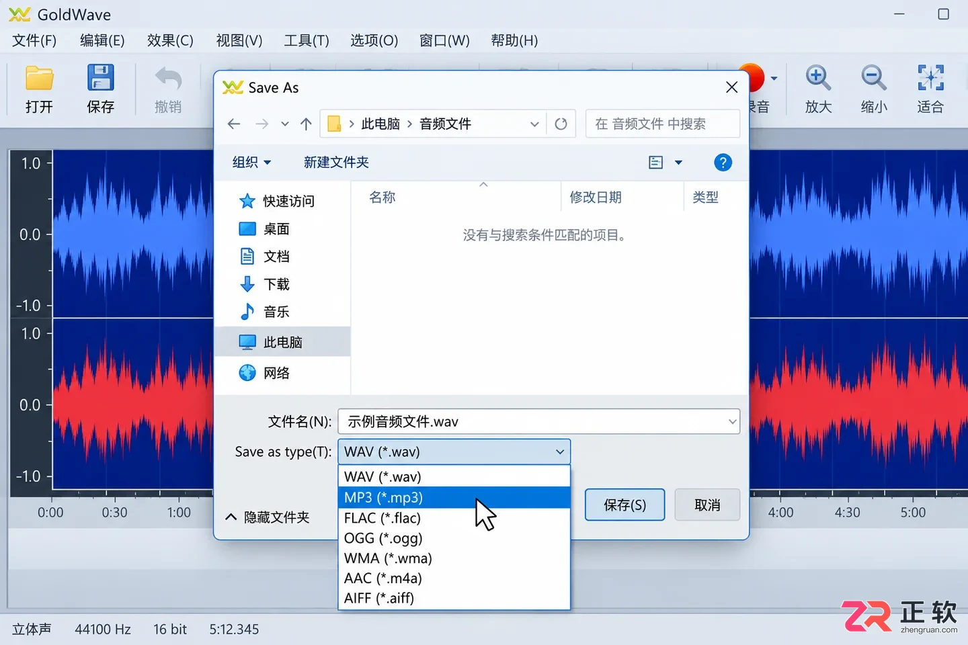The width and height of the screenshot is (968, 645).
Task: Open 音乐 in the navigation pane
Action: [x=265, y=312]
